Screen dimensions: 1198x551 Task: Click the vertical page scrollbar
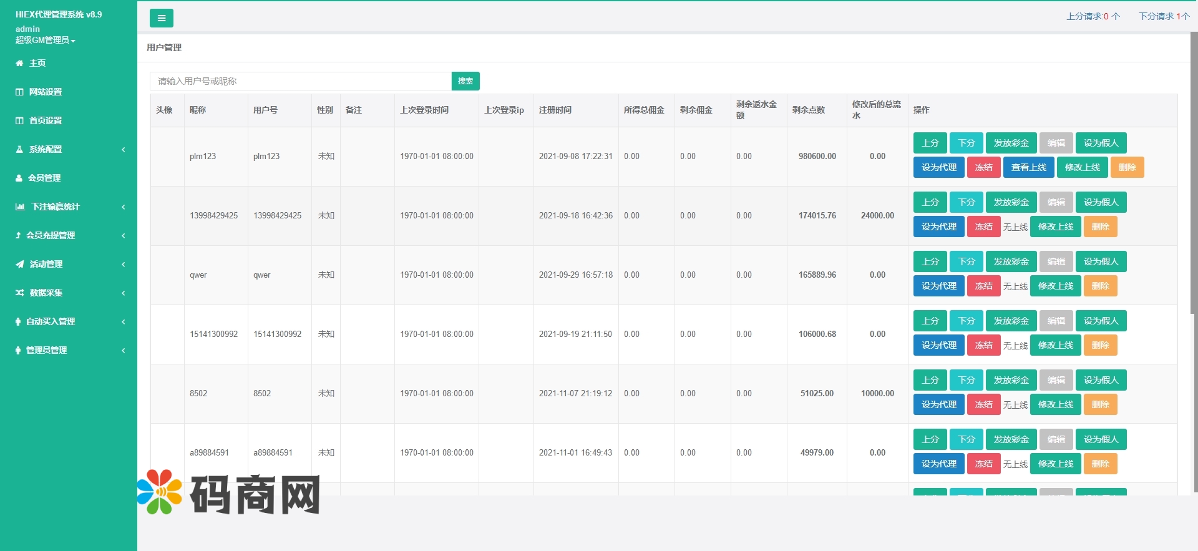pyautogui.click(x=1194, y=250)
